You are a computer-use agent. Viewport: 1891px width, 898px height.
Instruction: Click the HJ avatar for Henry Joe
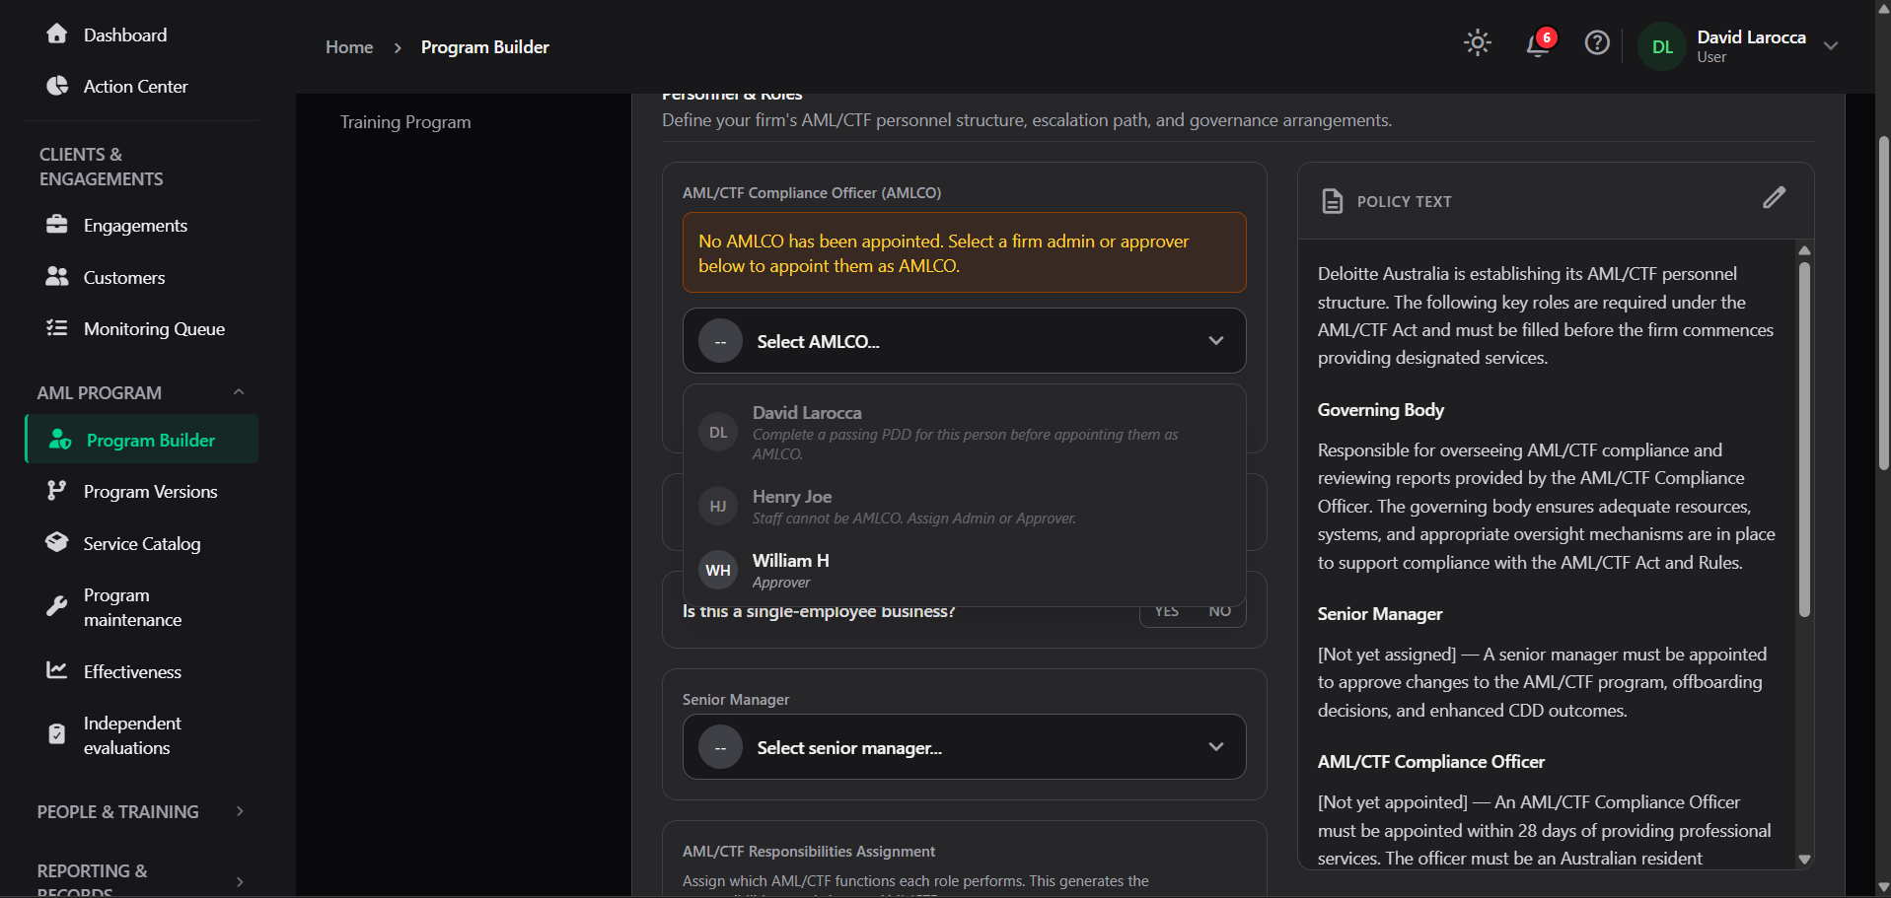point(718,506)
